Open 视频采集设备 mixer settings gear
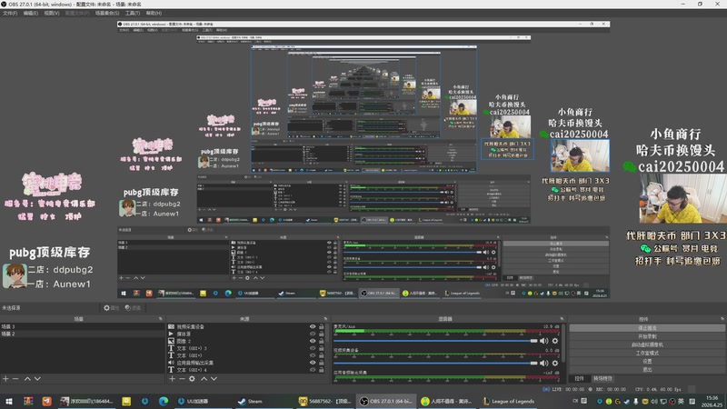Screen dimensions: 727x409 [555, 363]
